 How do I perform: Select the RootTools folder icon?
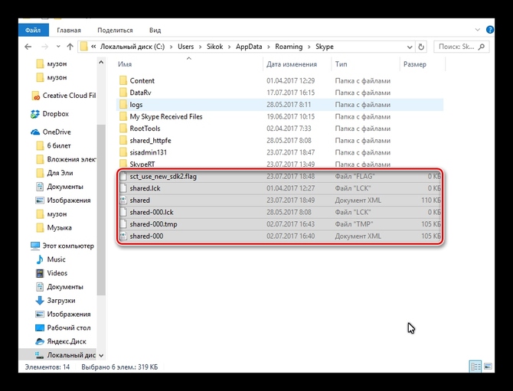coord(123,128)
